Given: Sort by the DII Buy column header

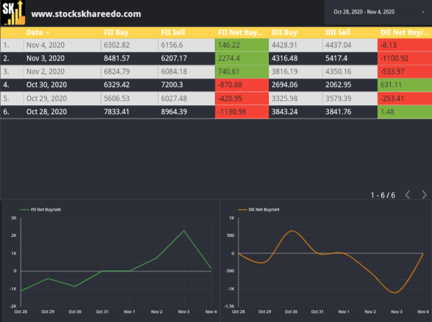Looking at the screenshot, I should [x=284, y=32].
